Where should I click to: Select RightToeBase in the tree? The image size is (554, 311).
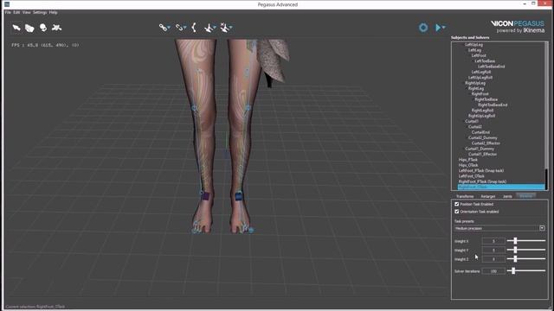tap(486, 99)
